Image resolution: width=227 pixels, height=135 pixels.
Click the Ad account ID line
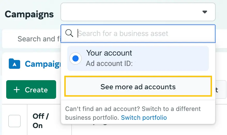click(109, 63)
